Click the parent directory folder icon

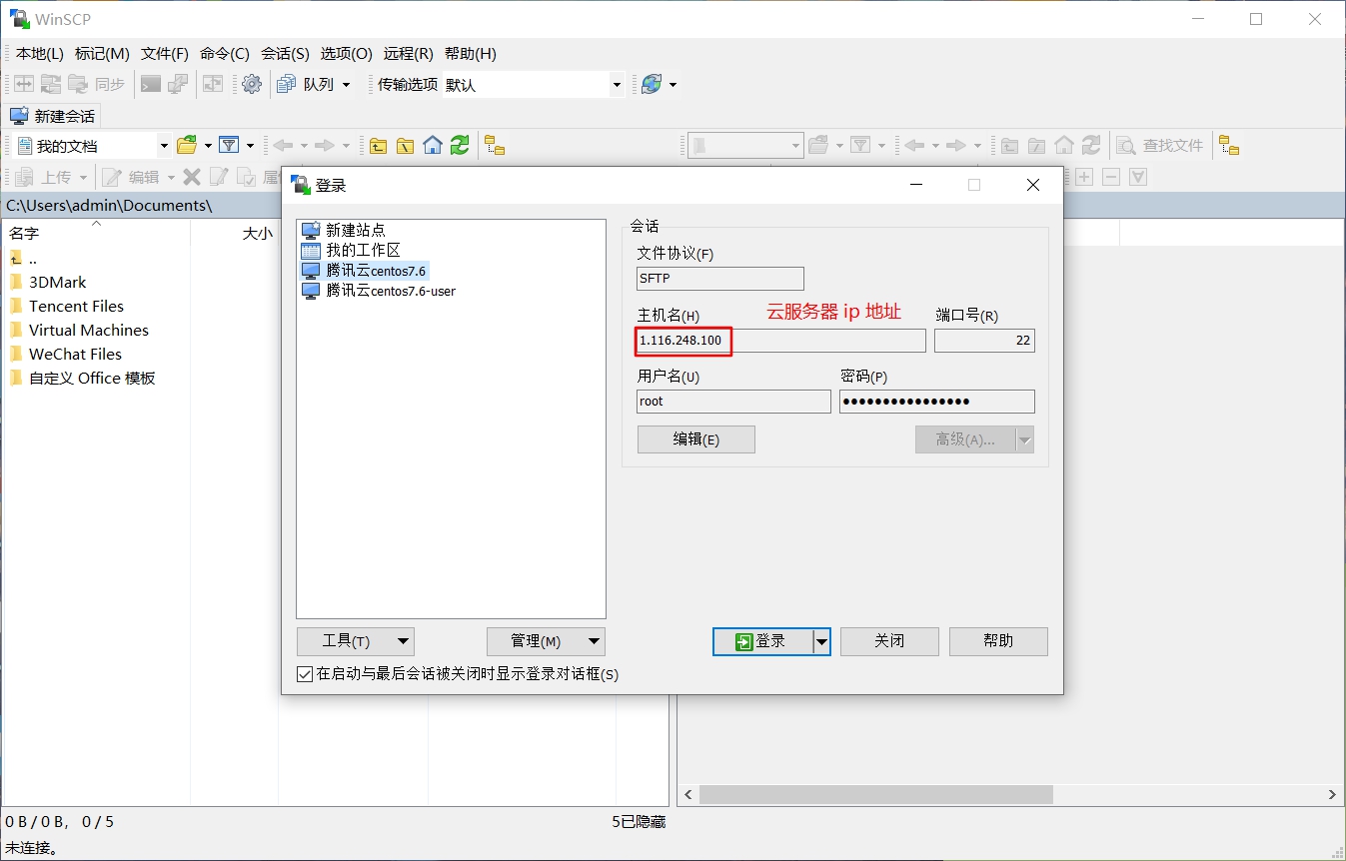coord(378,145)
